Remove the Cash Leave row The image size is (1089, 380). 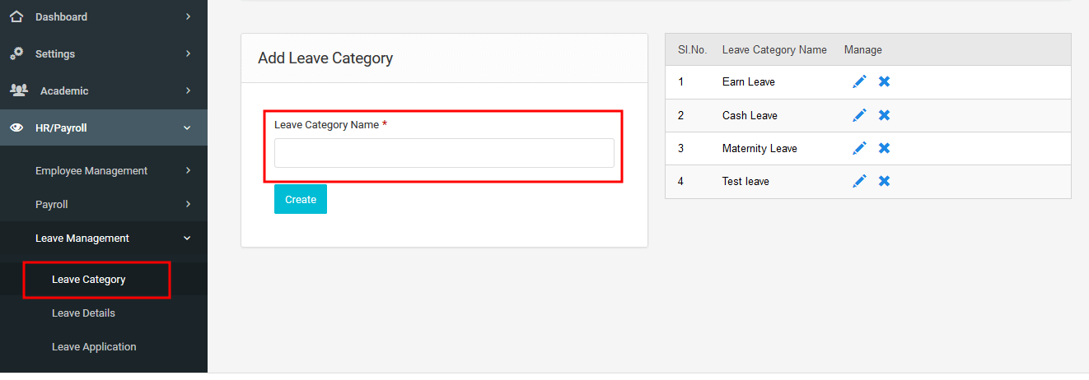(884, 114)
